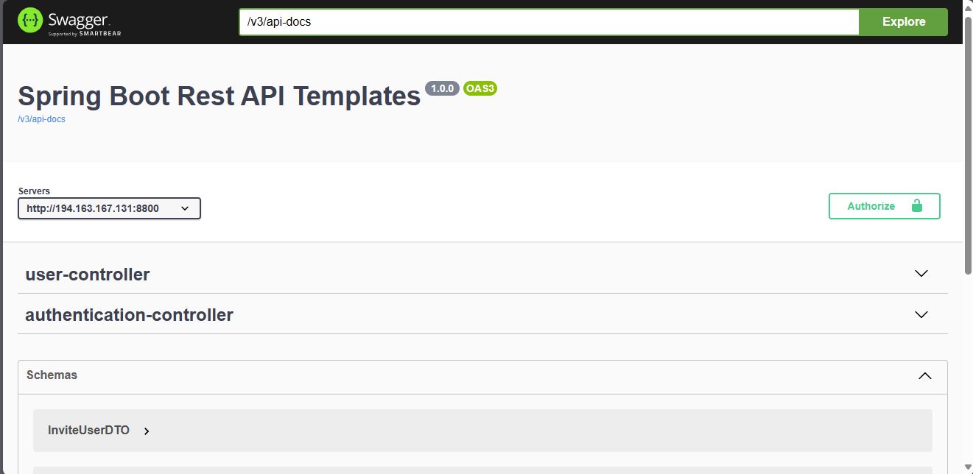Image resolution: width=973 pixels, height=474 pixels.
Task: Open the Servers dropdown
Action: [109, 208]
